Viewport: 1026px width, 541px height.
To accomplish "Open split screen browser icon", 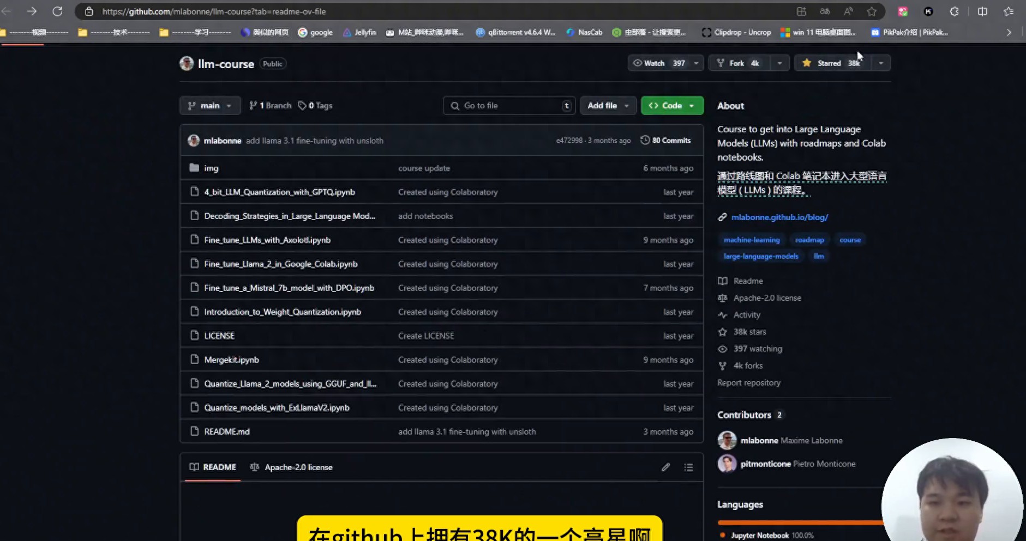I will [982, 11].
